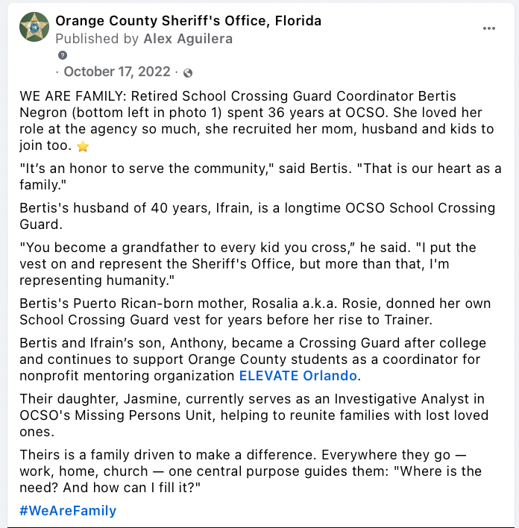Open the post options three-dot menu

[x=489, y=28]
